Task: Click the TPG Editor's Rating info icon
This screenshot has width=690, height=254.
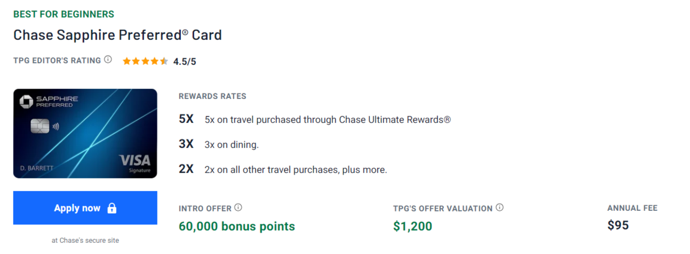Action: [x=108, y=60]
